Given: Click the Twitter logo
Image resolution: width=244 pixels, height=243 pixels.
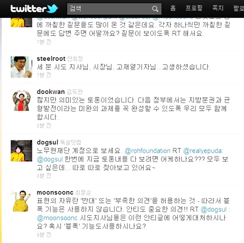Looking at the screenshot, I should (x=34, y=9).
